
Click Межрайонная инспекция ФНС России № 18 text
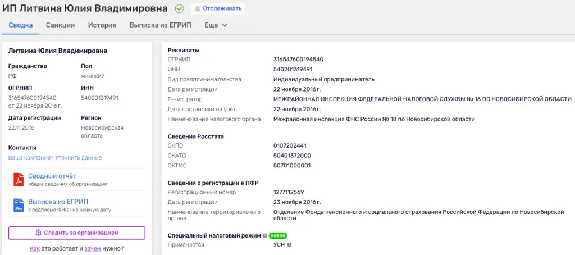374,119
